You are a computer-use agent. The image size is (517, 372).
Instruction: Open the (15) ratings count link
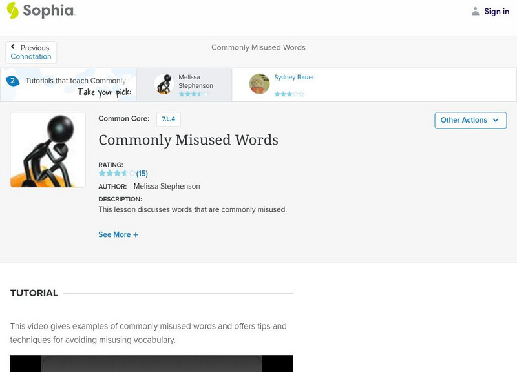(x=142, y=174)
